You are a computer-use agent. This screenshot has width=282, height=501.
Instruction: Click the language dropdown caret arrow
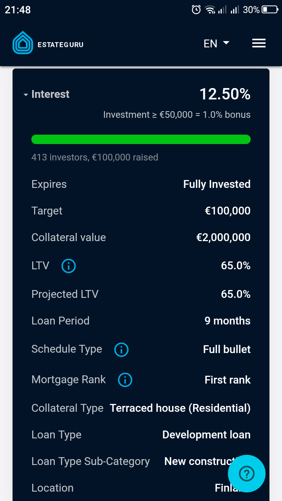coord(226,43)
